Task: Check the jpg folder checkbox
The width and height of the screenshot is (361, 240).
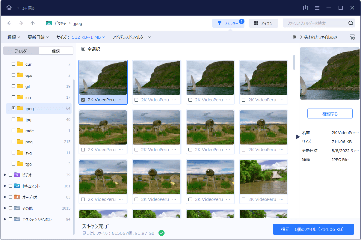Action: [13, 119]
